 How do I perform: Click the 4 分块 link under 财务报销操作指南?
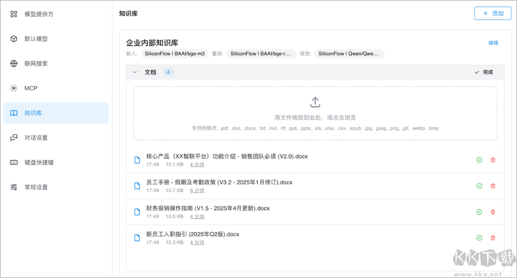(197, 216)
